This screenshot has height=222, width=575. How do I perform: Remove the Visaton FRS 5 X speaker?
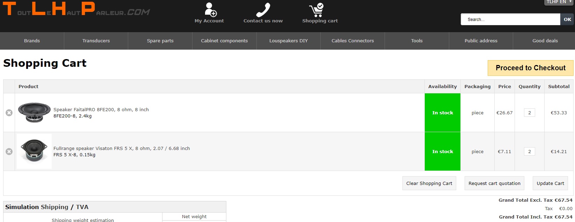pyautogui.click(x=9, y=151)
